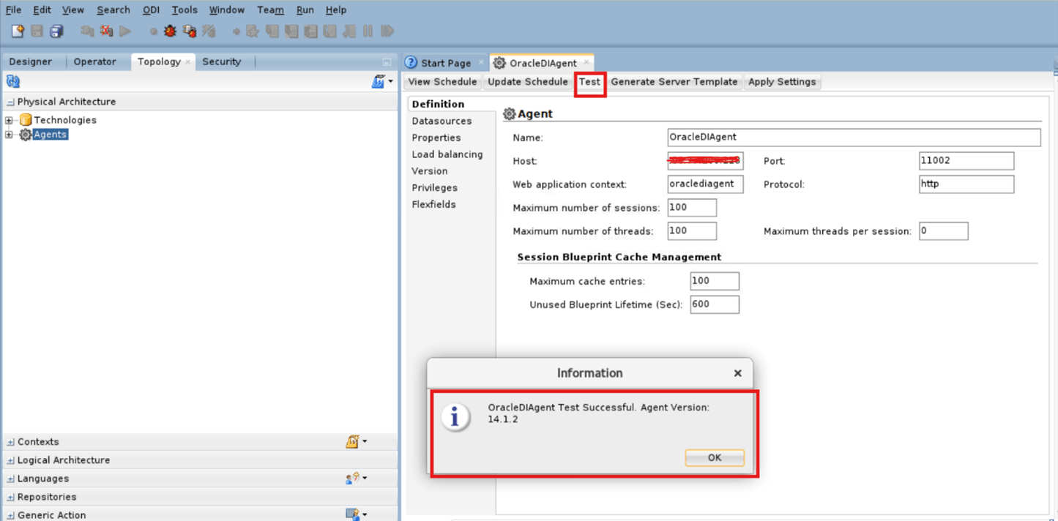
Task: Select the red bug Debug toolbar icon
Action: coord(169,31)
